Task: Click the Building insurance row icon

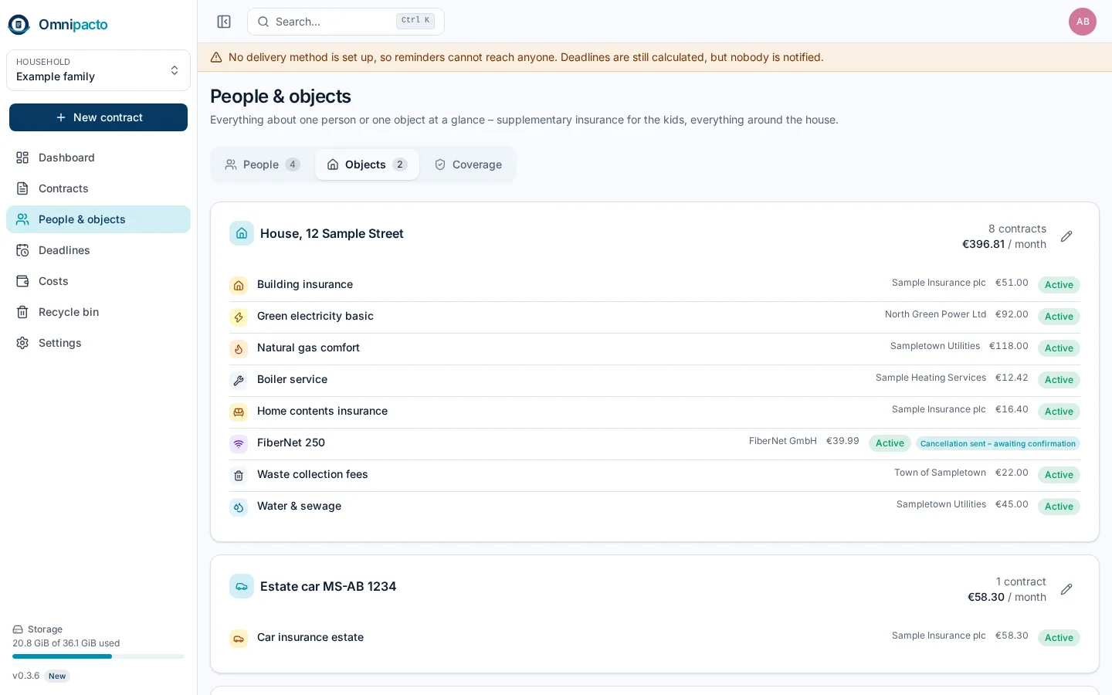Action: pyautogui.click(x=239, y=286)
